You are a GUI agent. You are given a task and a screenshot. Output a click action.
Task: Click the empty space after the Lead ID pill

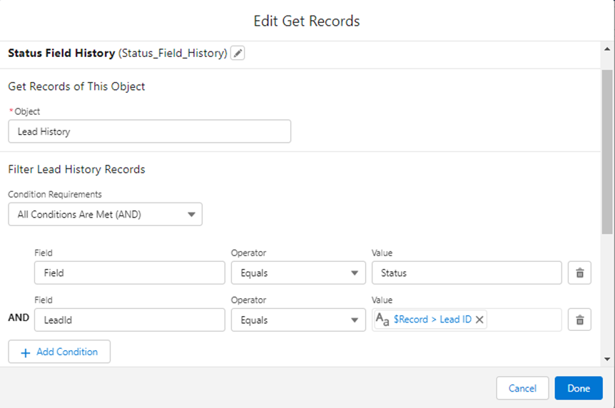[524, 320]
